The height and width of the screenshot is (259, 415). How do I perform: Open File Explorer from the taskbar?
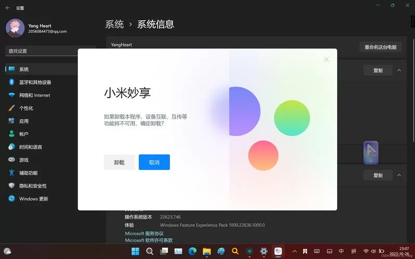click(x=206, y=251)
